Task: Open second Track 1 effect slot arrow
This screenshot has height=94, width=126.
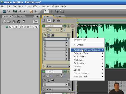Action: click(67, 42)
